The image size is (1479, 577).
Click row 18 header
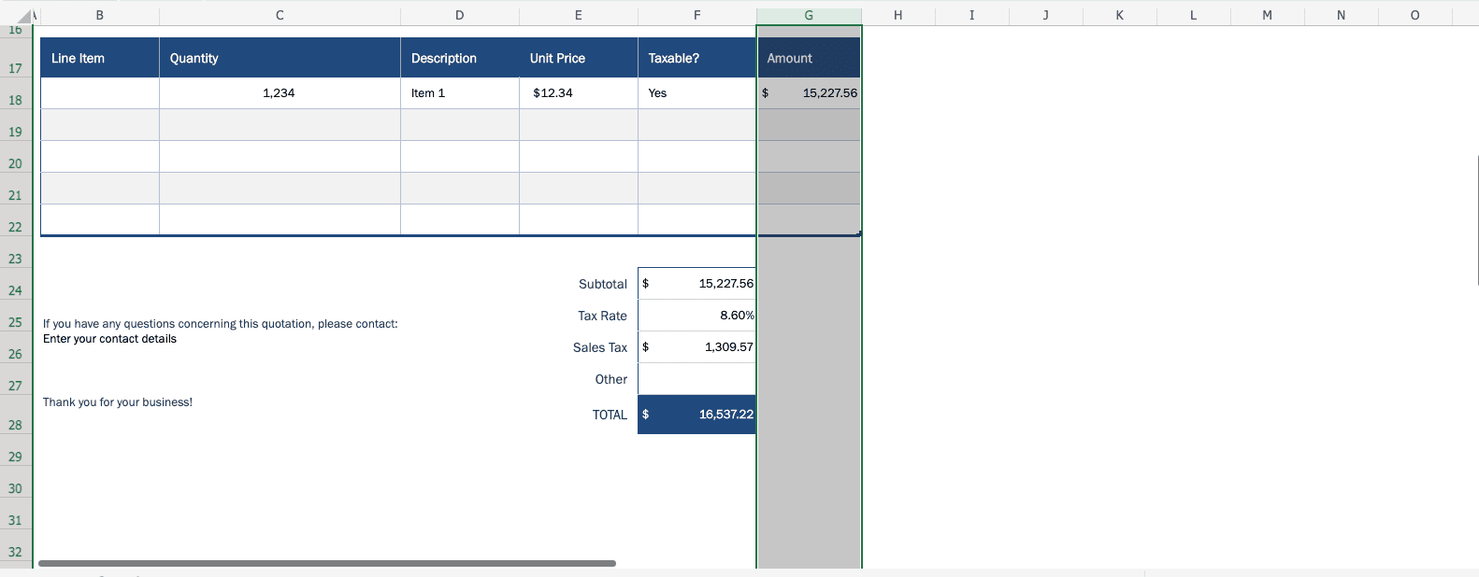pos(15,100)
